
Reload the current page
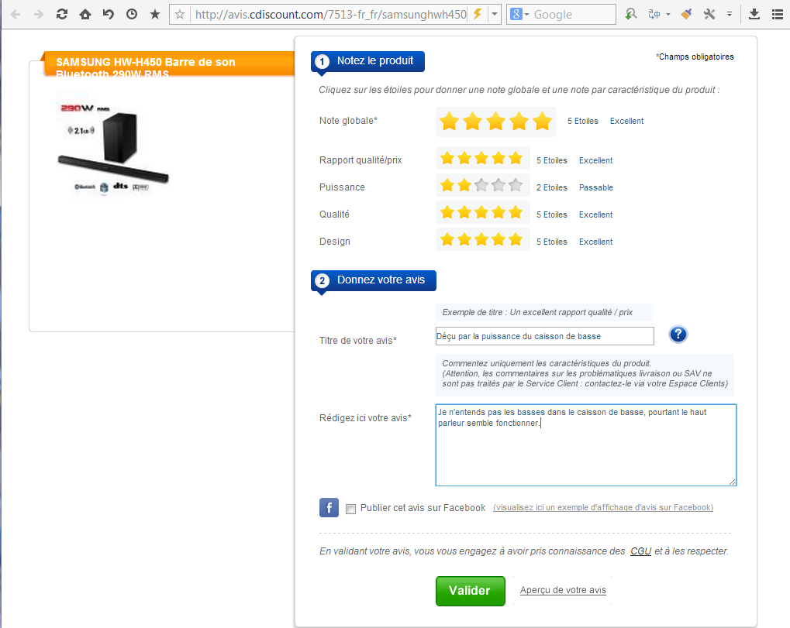62,14
